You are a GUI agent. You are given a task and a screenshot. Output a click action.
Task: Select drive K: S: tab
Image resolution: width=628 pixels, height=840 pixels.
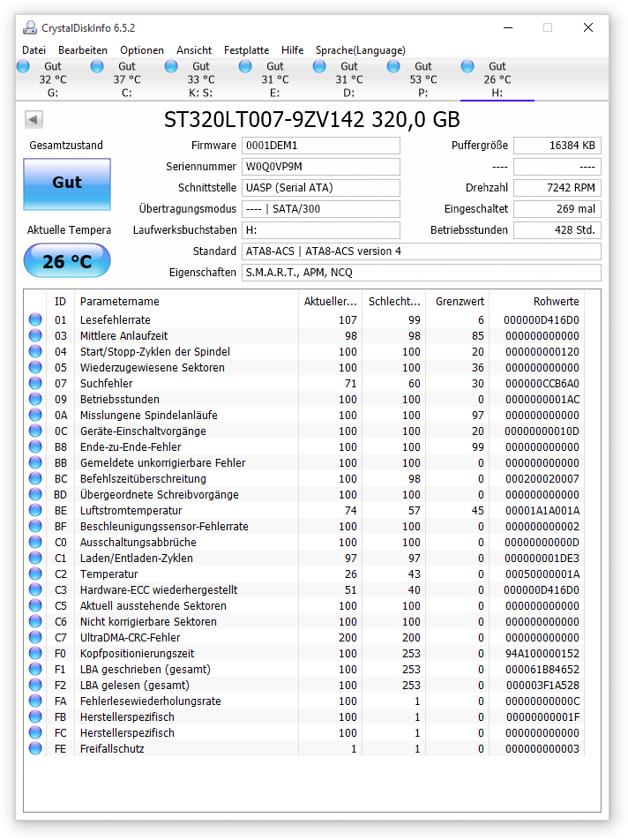(x=201, y=79)
